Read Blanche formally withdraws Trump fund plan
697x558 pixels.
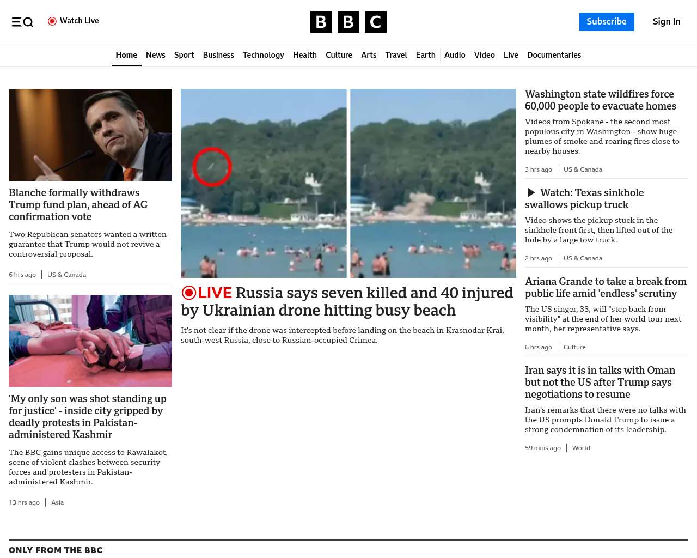pyautogui.click(x=78, y=204)
